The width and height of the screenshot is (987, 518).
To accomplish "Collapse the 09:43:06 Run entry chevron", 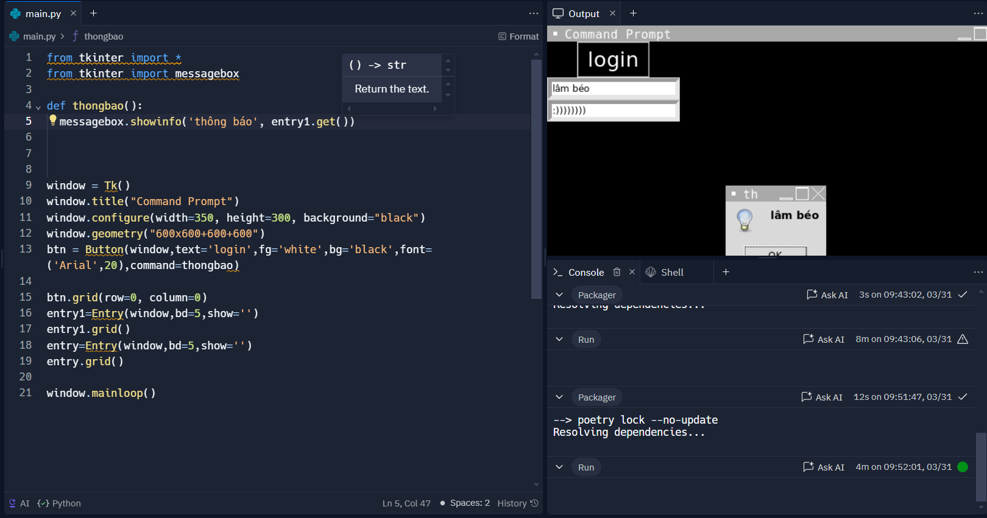I will tap(559, 339).
